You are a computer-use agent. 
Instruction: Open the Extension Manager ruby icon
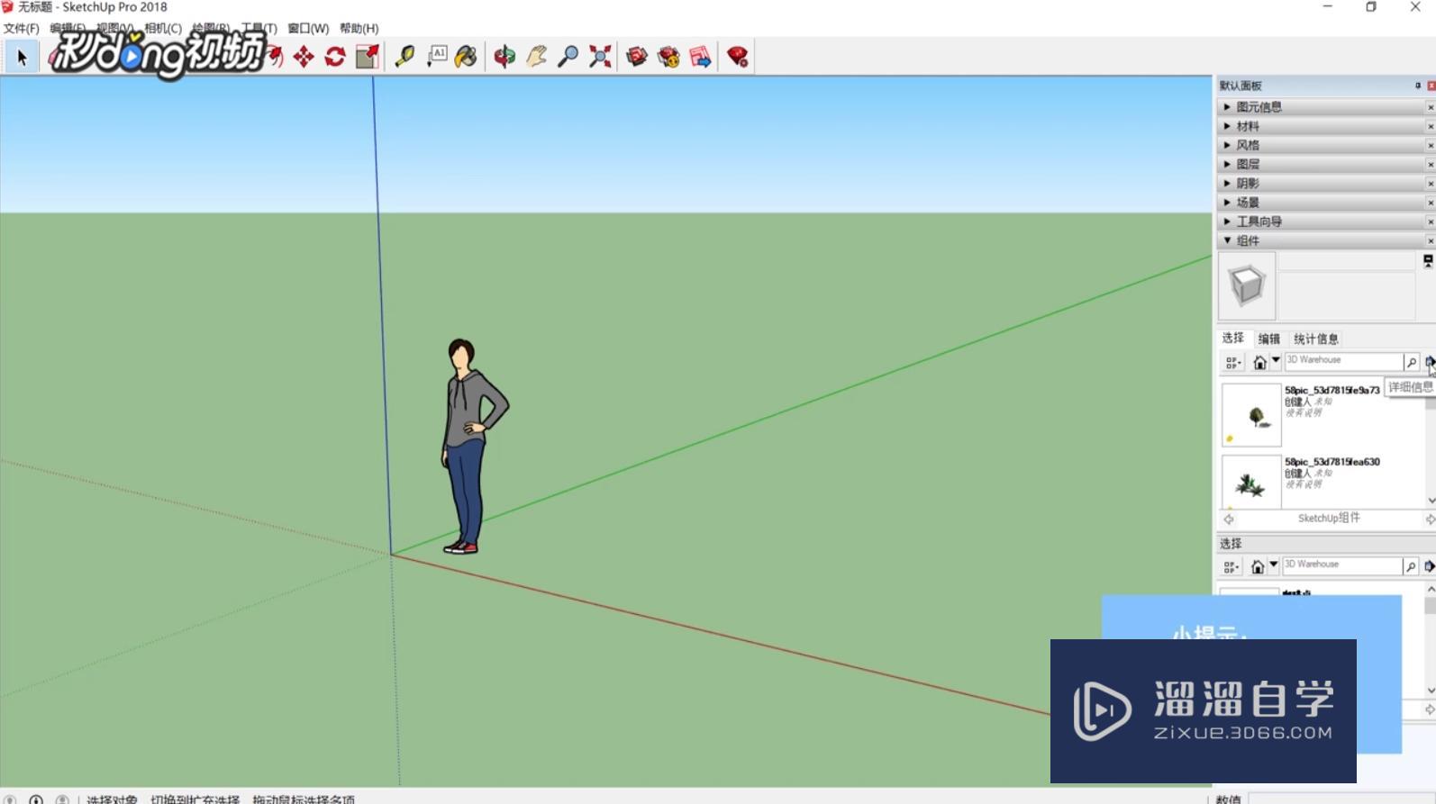[738, 58]
